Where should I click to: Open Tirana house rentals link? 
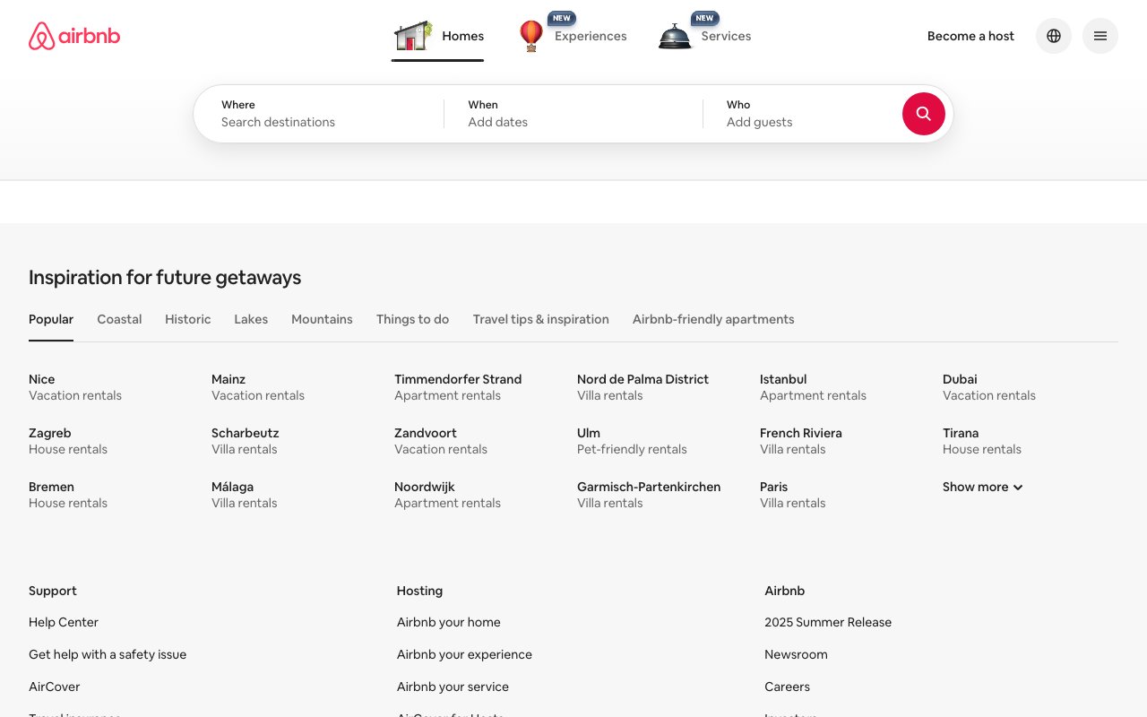tap(982, 441)
